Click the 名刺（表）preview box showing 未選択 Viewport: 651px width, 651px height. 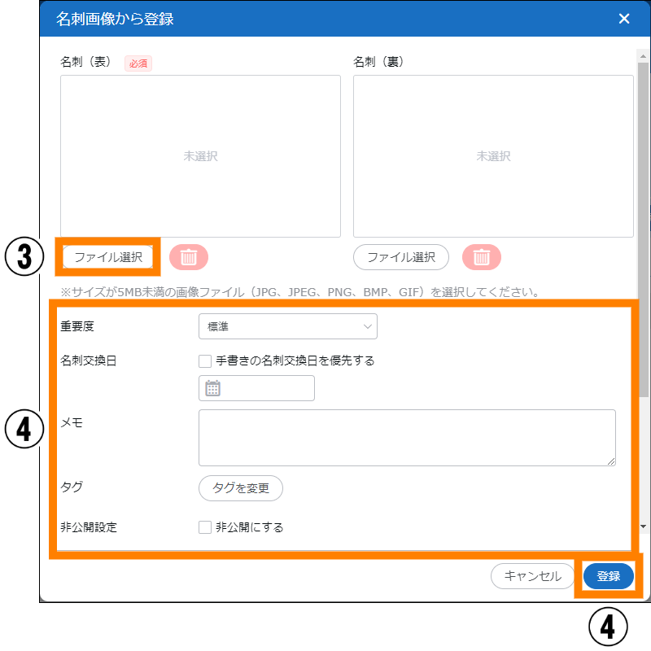(200, 156)
